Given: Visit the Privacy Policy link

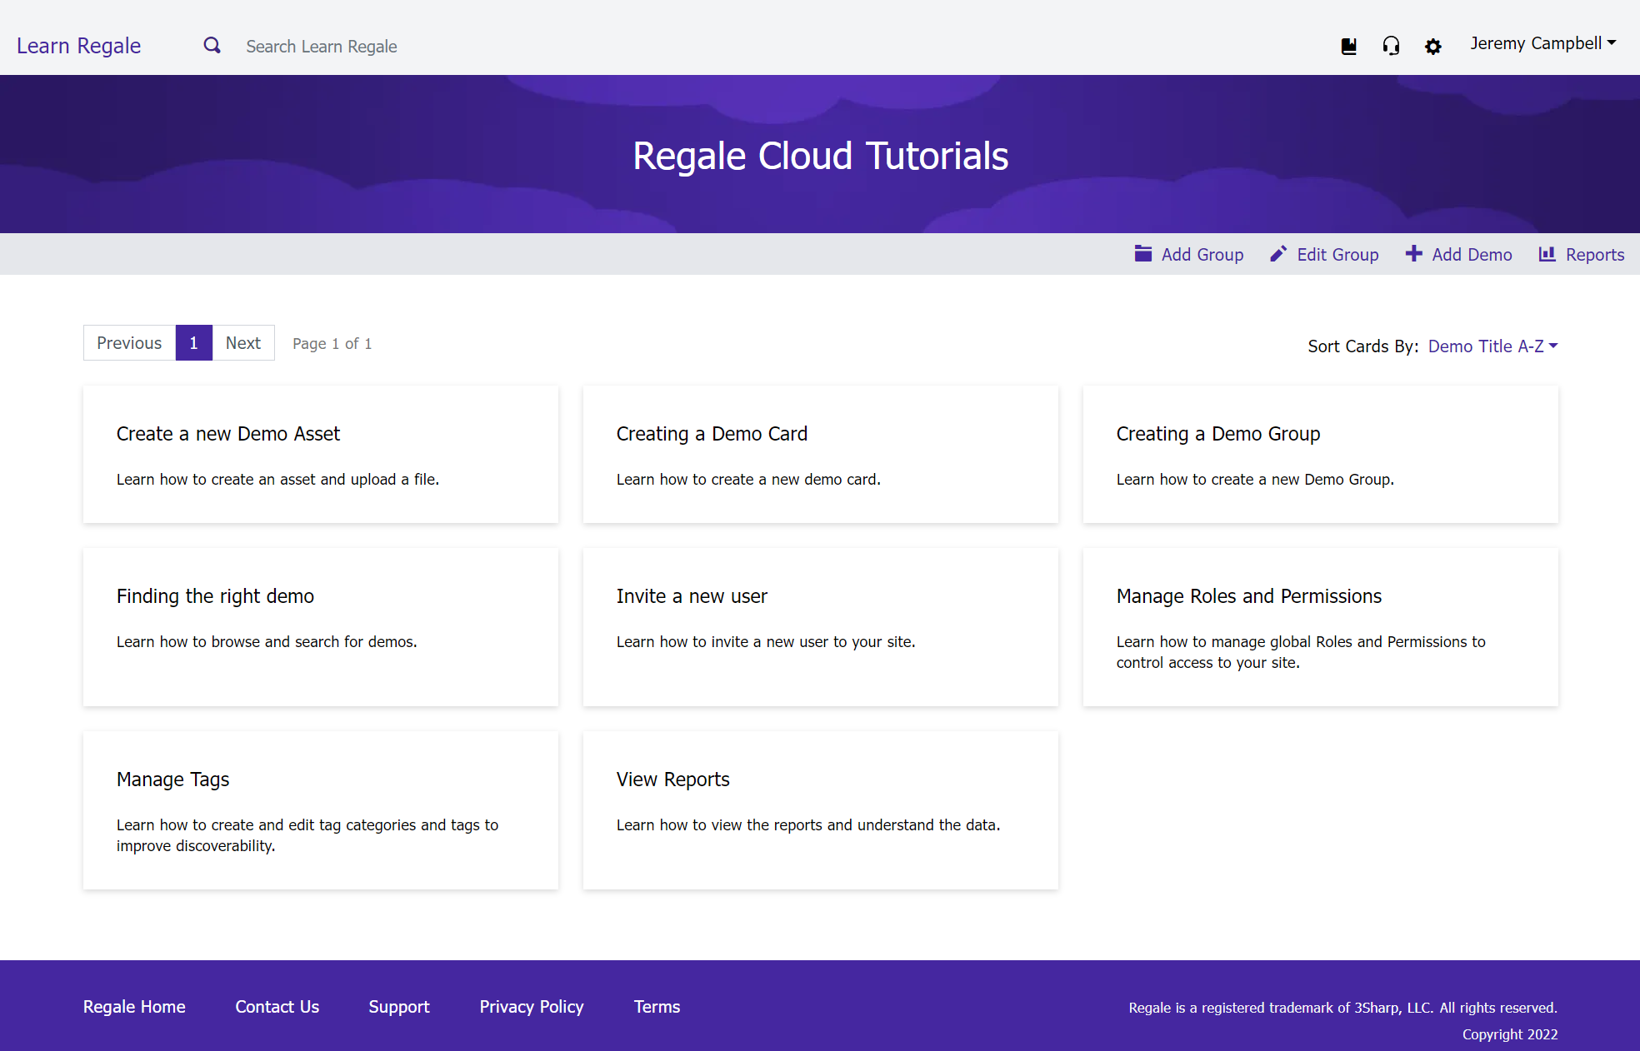Looking at the screenshot, I should tap(531, 1006).
